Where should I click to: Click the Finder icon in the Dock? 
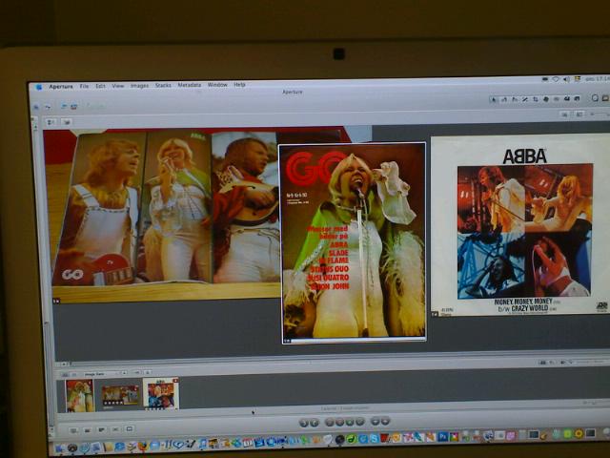pos(60,448)
